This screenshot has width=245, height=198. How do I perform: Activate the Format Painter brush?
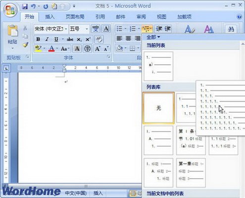[x=25, y=45]
